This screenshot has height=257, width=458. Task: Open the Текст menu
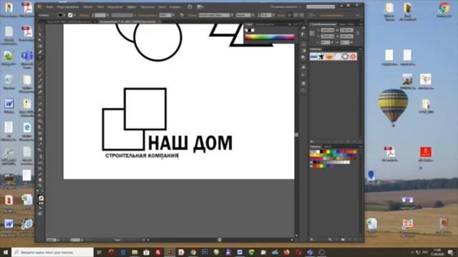coord(100,7)
